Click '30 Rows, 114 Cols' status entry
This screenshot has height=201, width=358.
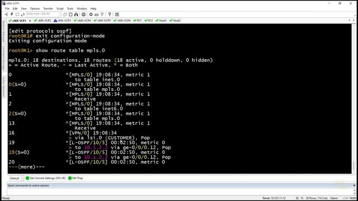click(317, 198)
